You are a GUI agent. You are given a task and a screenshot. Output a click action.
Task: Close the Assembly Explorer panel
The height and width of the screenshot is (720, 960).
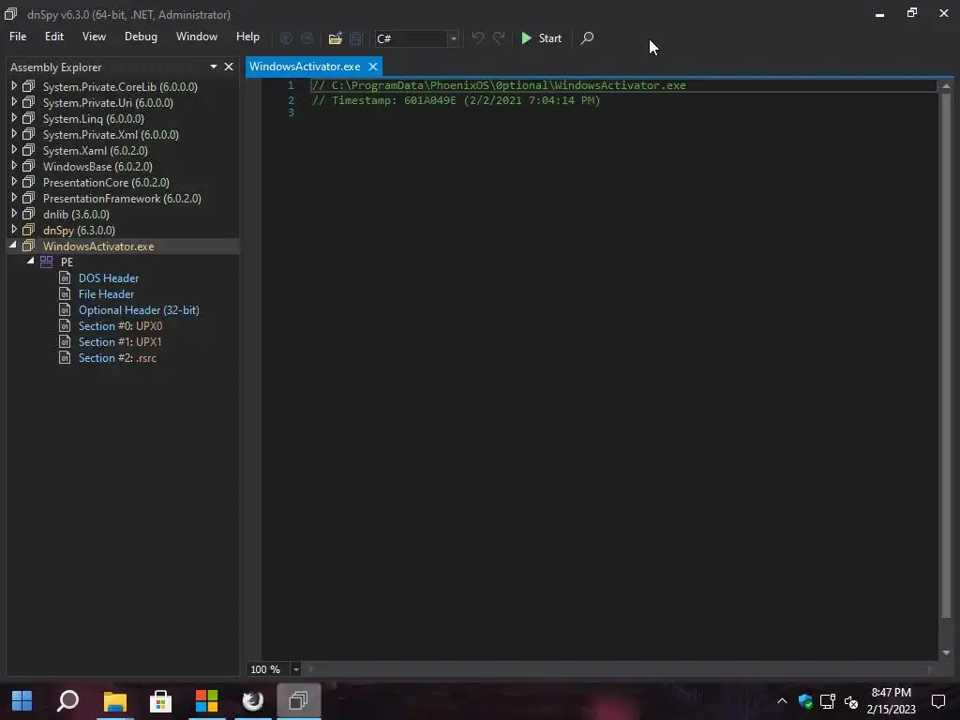229,67
